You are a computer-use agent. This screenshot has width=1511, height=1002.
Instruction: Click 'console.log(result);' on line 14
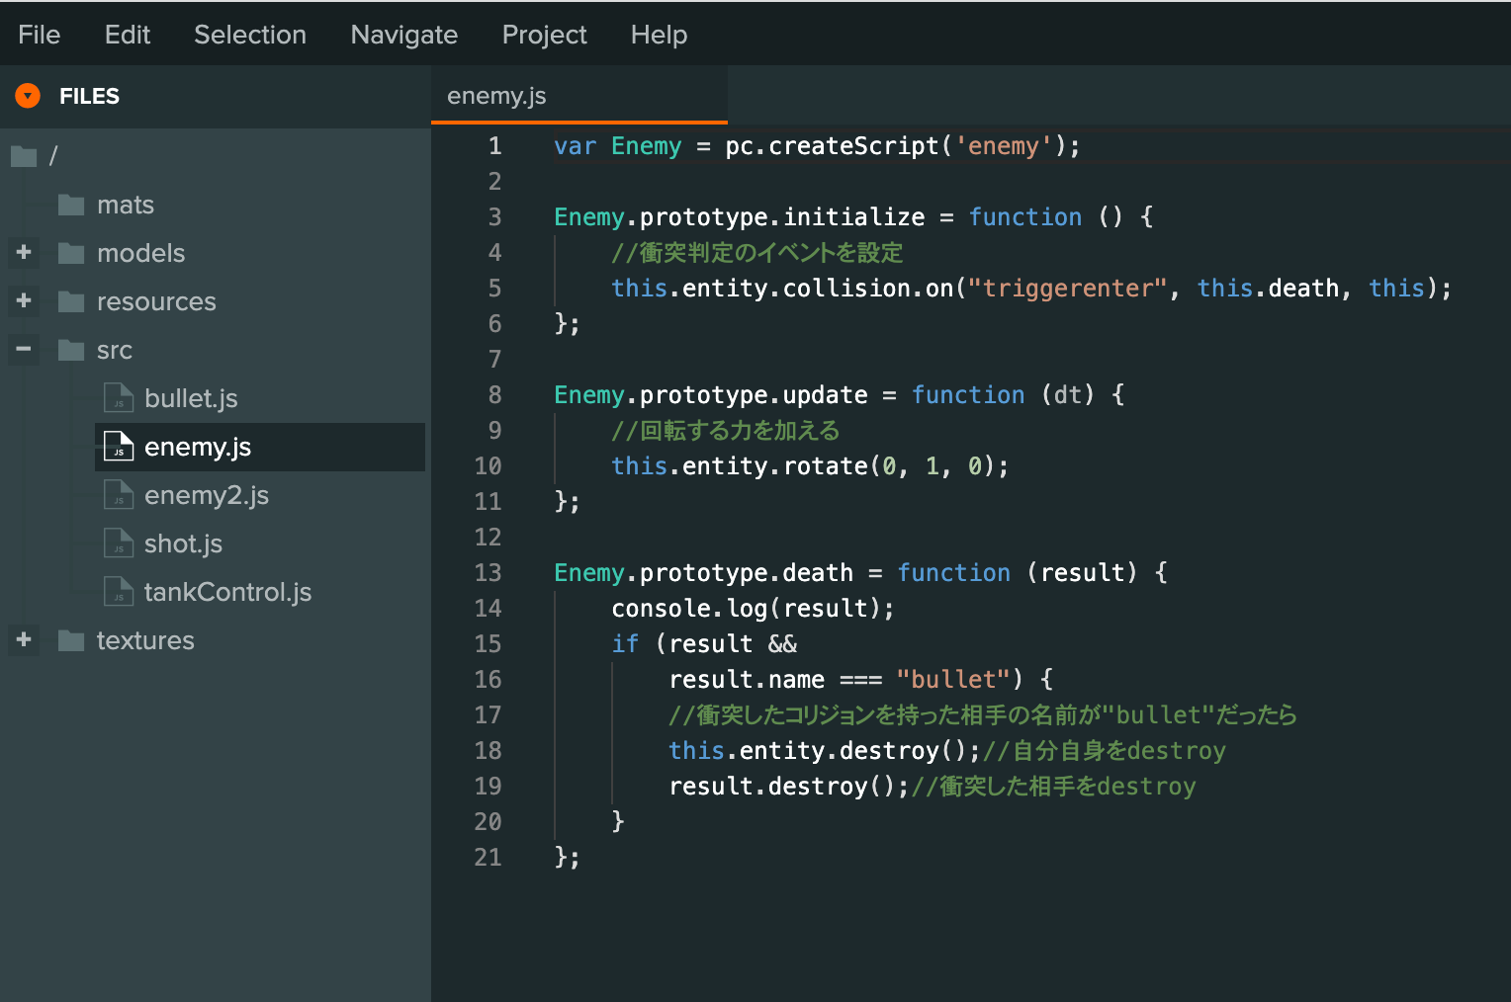pos(754,609)
